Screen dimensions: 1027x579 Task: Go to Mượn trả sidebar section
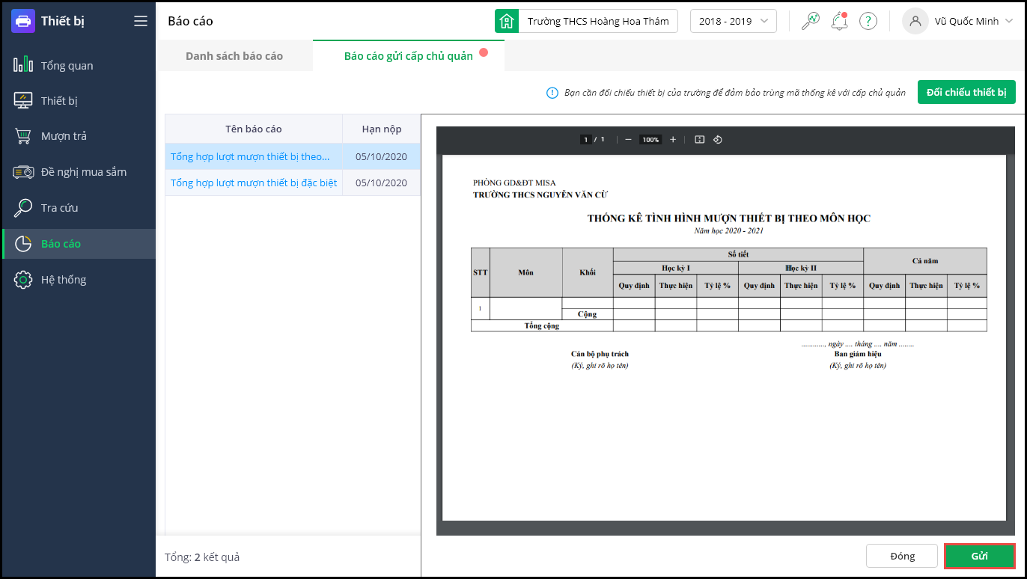point(64,136)
